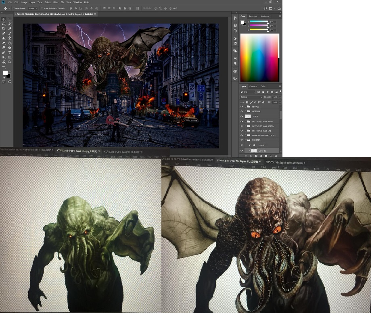Enable the Auto-Select checkbox
Image resolution: width=372 pixels, height=313 pixels.
(14, 8)
